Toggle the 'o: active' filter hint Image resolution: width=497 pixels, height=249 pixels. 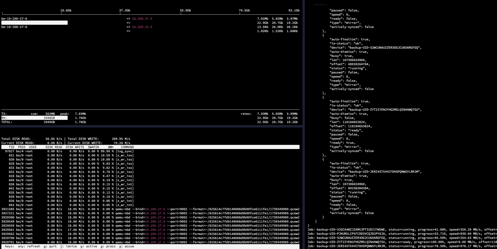tap(89, 246)
